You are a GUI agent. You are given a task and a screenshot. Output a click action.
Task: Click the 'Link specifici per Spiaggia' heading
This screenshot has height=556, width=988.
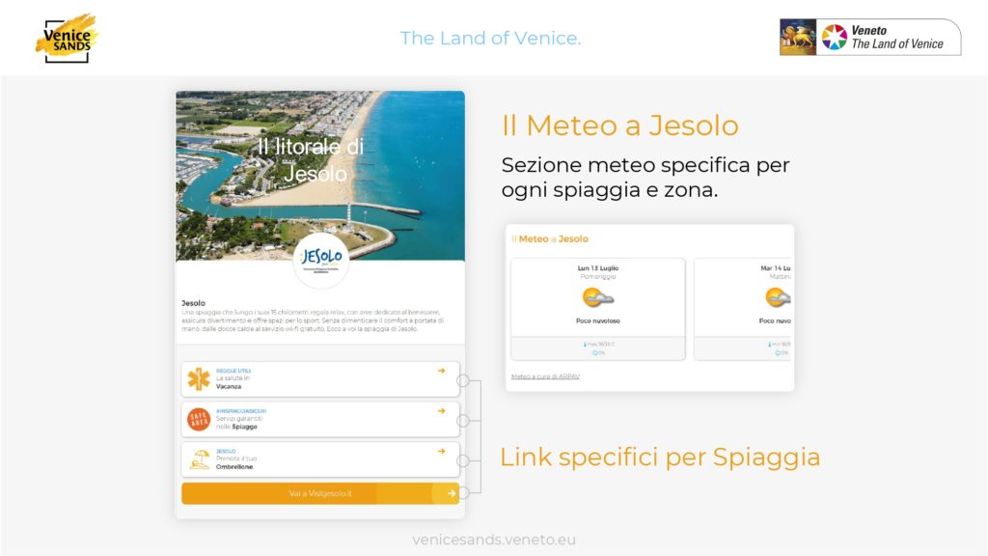tap(660, 458)
